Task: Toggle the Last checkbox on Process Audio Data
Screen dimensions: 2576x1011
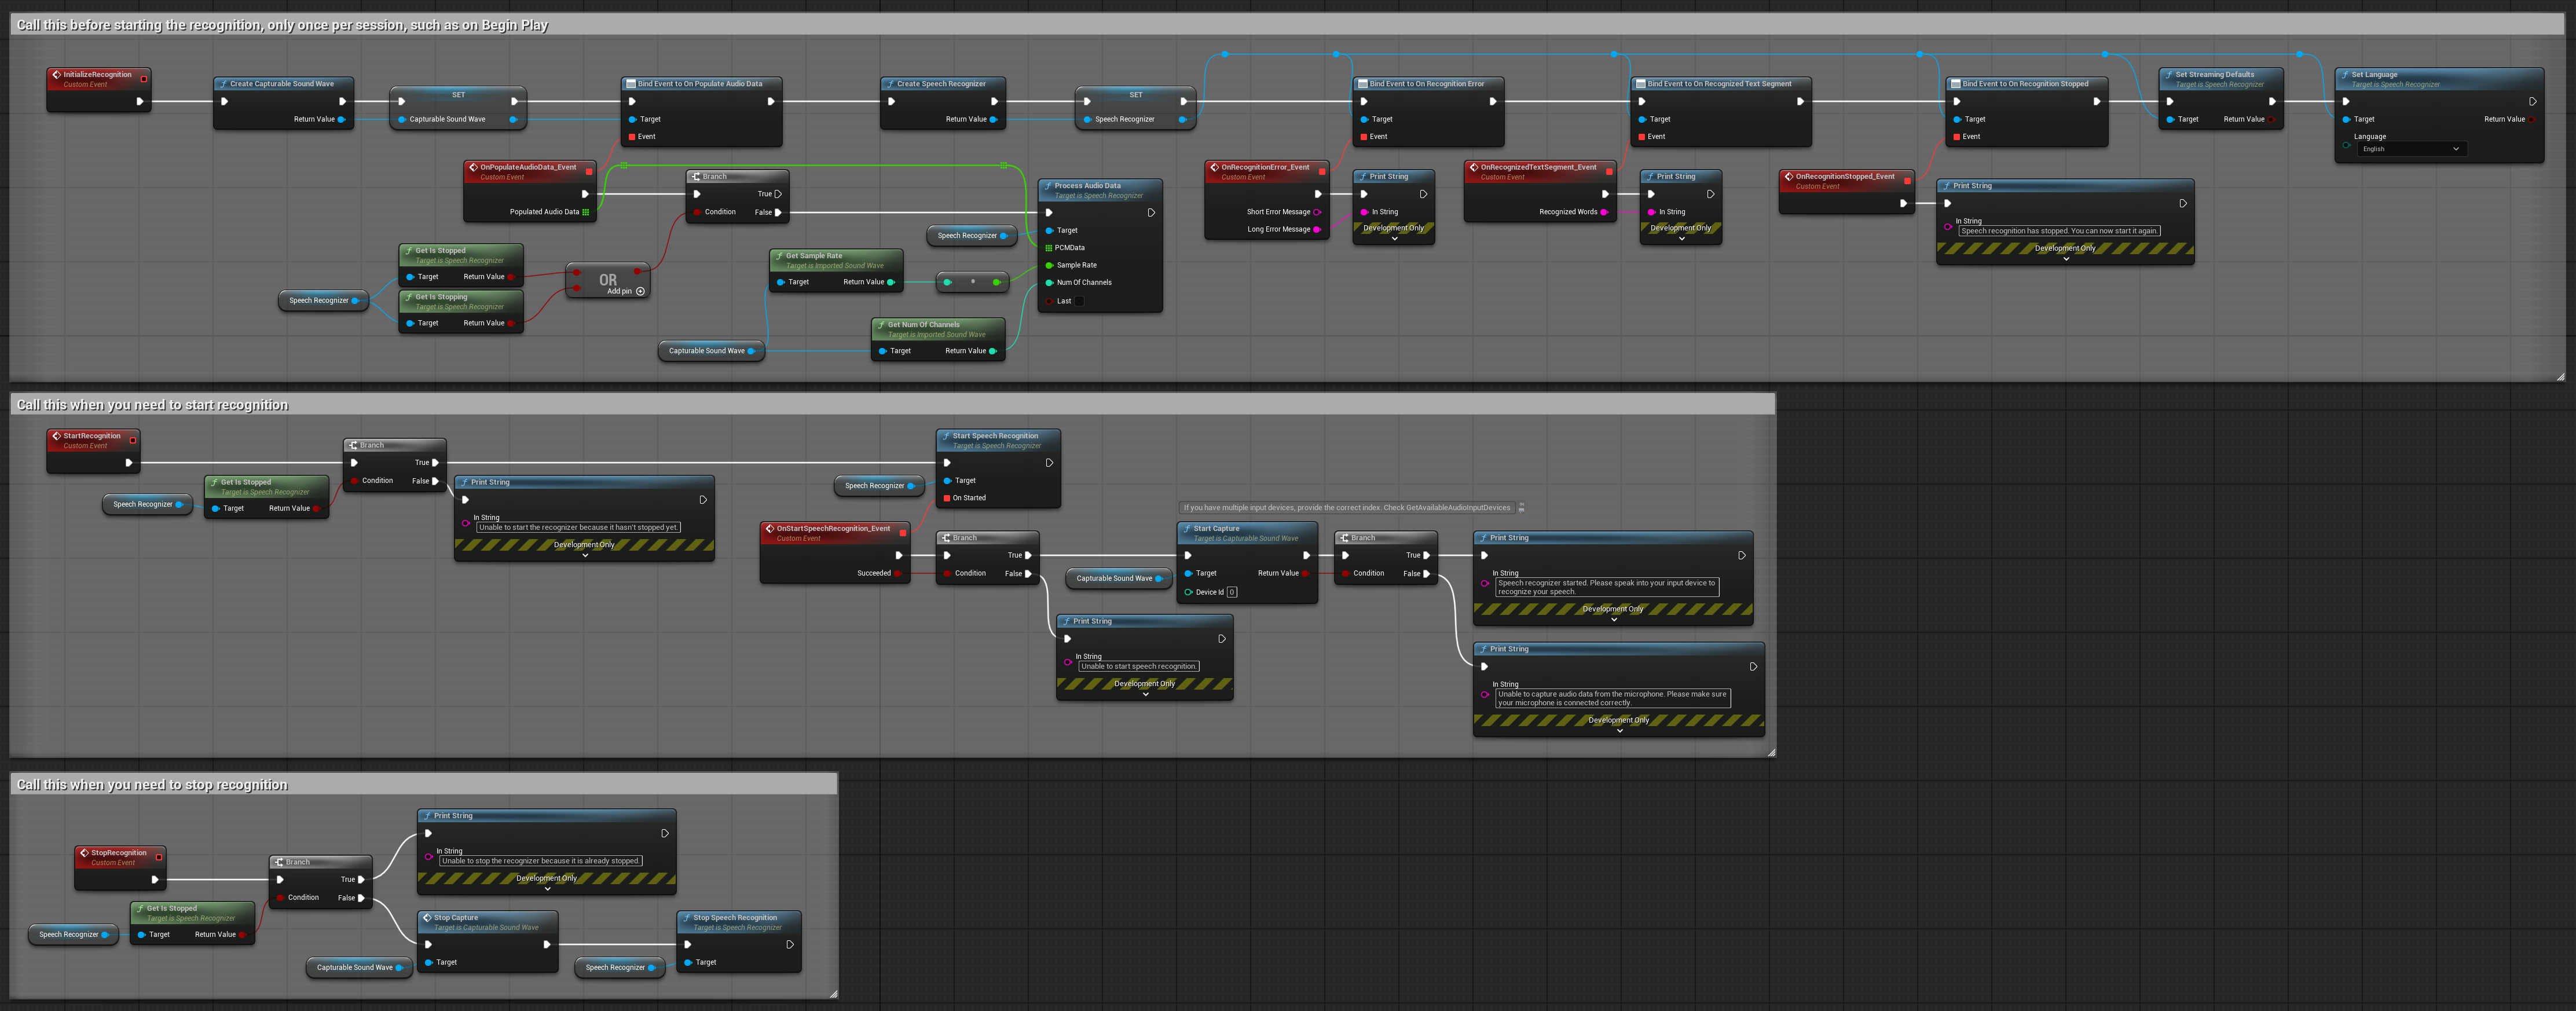Action: (x=1078, y=301)
